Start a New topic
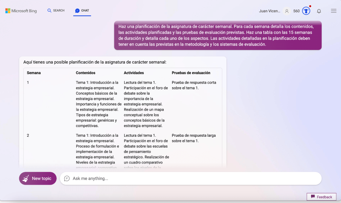This screenshot has width=341, height=203. click(38, 178)
